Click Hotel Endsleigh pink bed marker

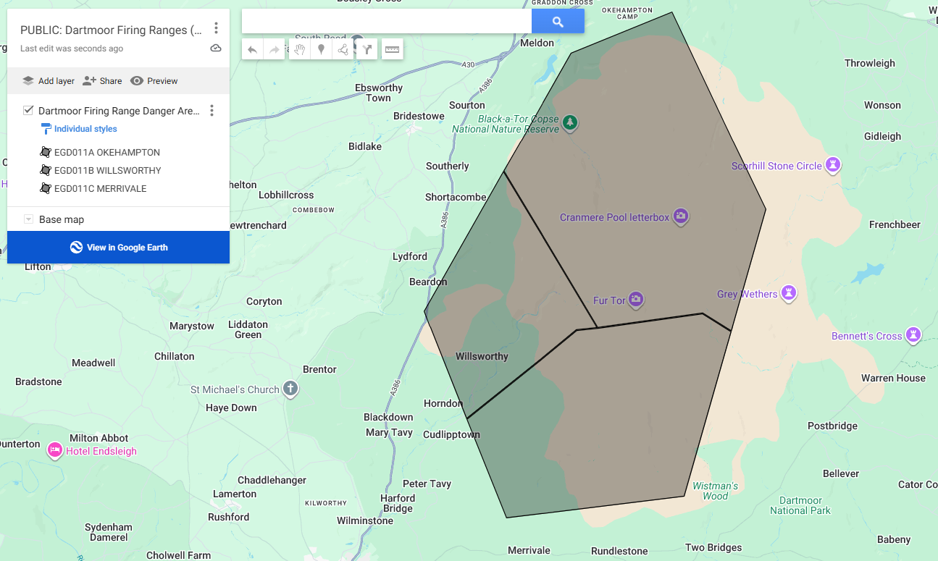(x=55, y=450)
